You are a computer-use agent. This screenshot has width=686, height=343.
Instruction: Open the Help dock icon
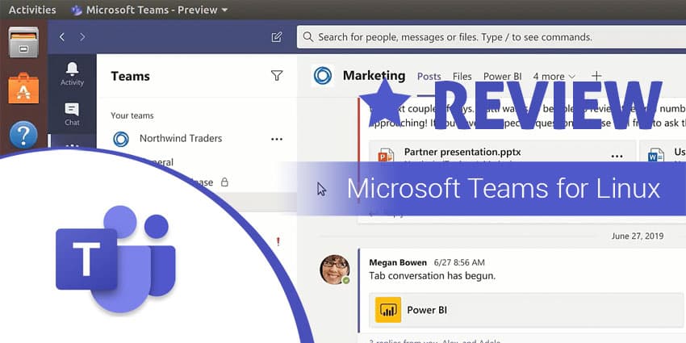23,135
